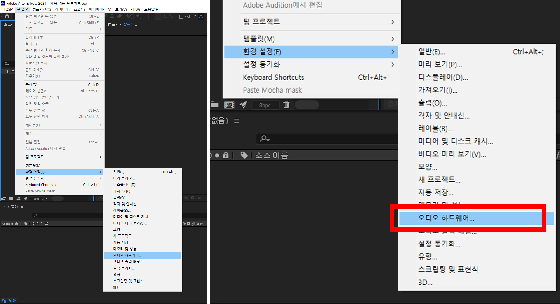Expand 템플릿(M) submenu arrow in left menu

(x=100, y=165)
